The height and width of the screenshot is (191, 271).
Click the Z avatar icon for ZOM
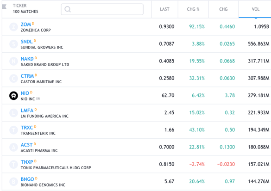pyautogui.click(x=13, y=27)
